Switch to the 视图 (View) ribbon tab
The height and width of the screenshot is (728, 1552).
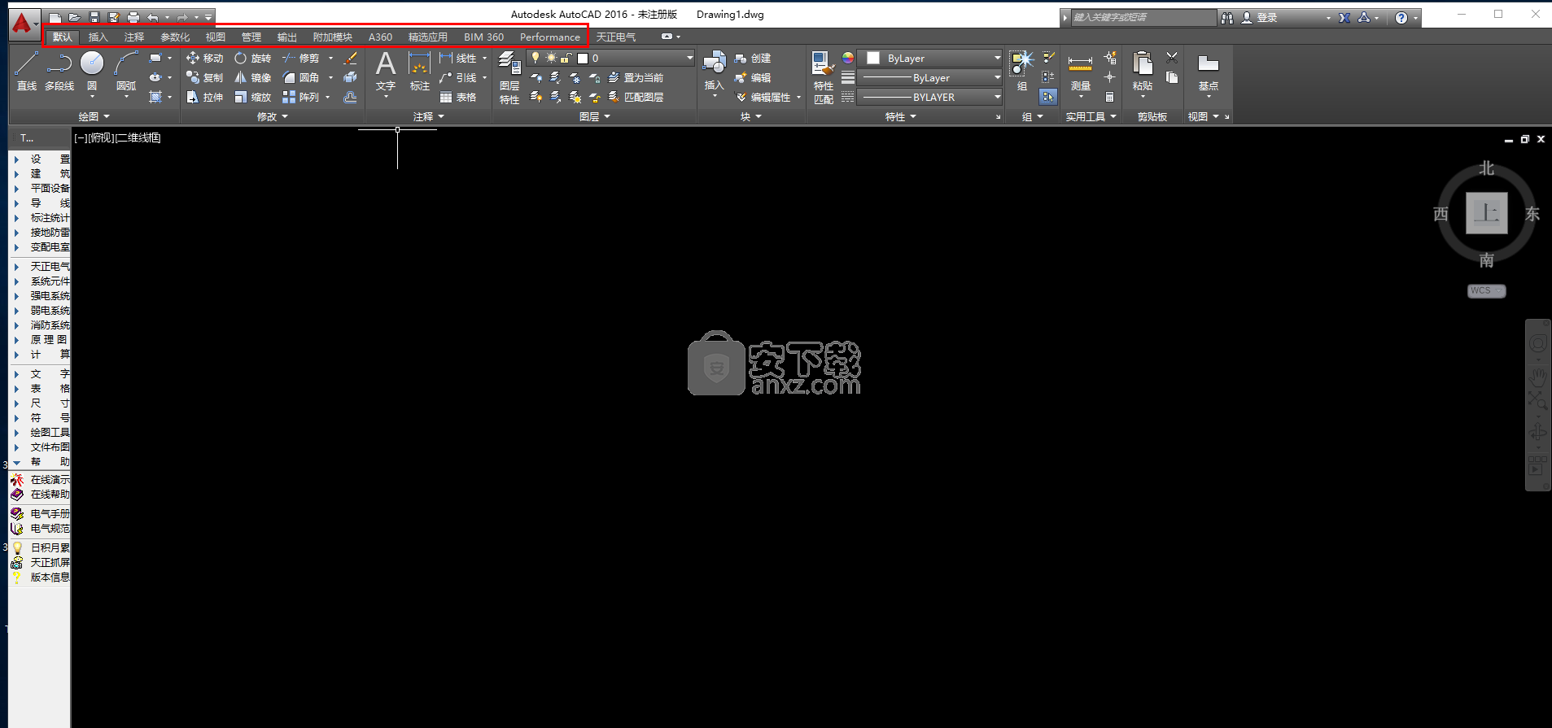click(x=216, y=37)
